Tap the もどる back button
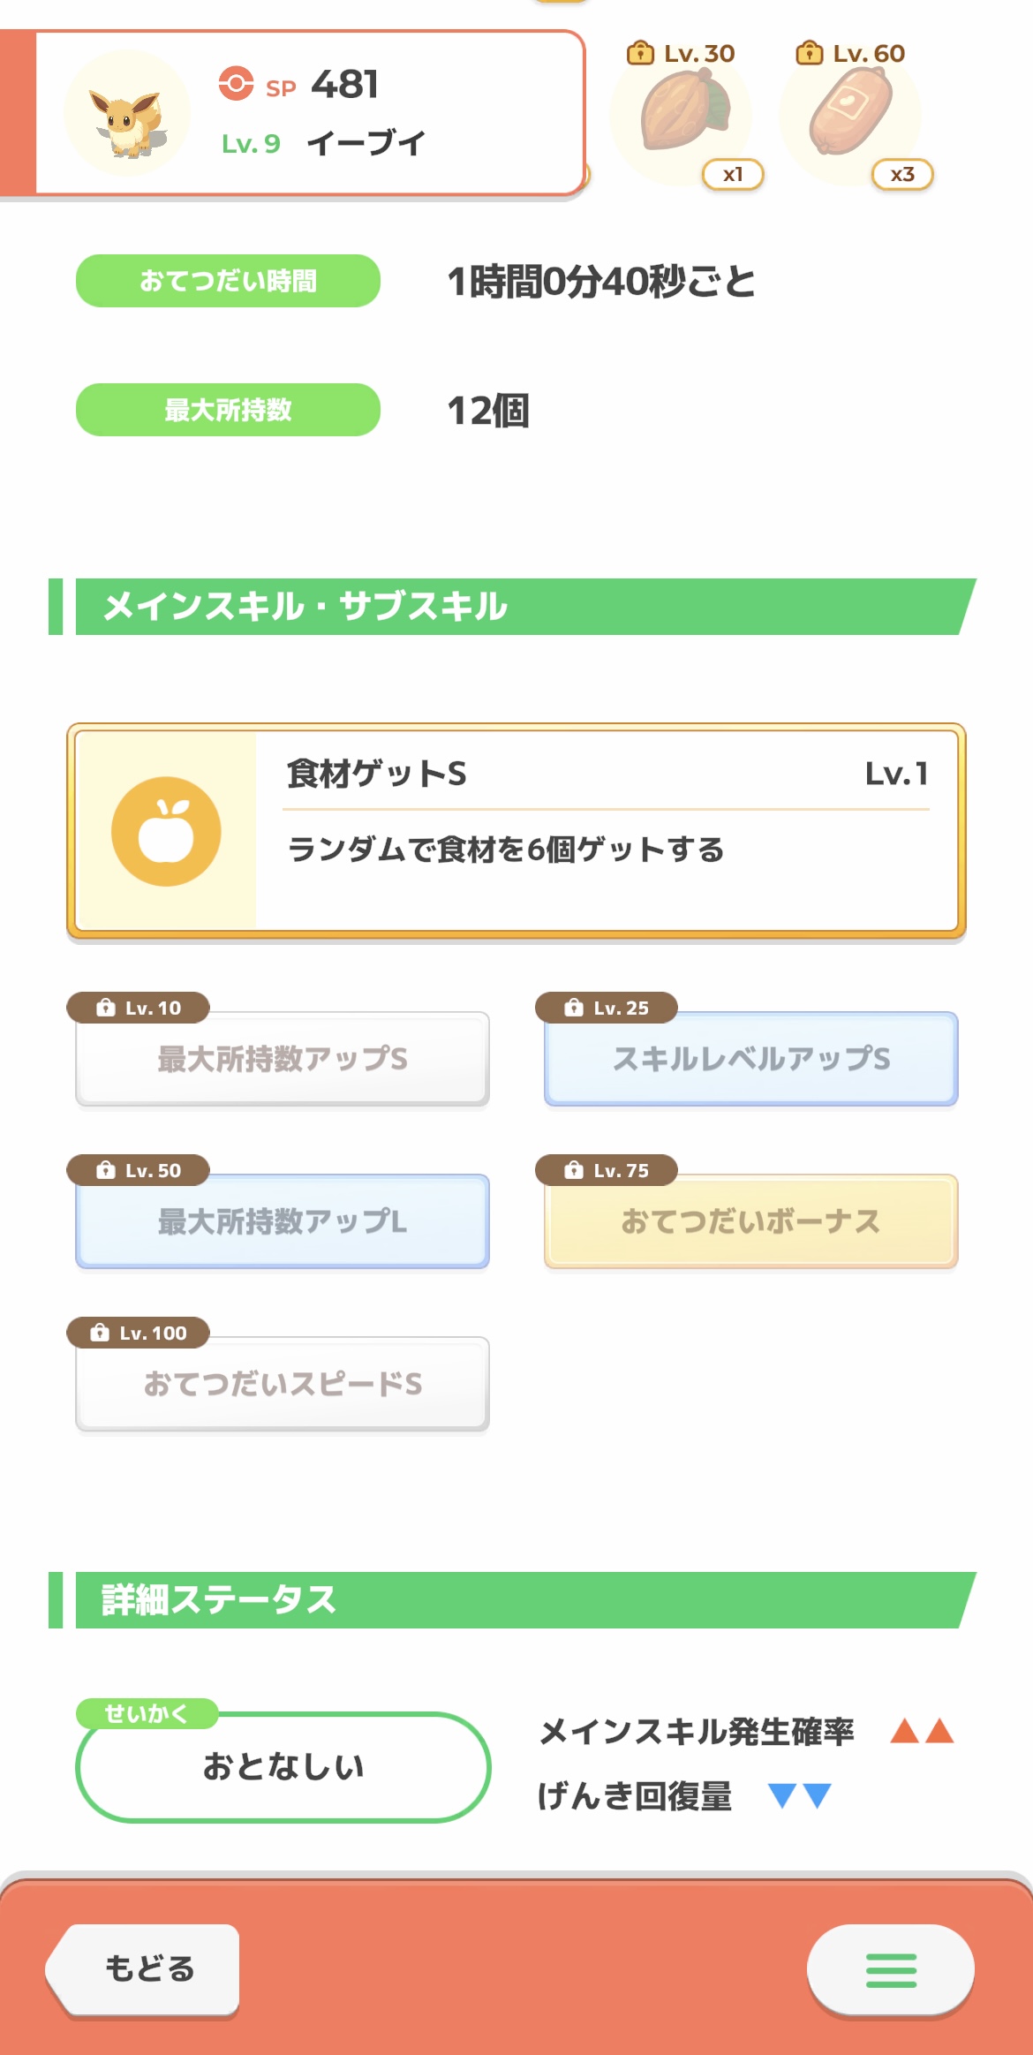 (146, 1968)
